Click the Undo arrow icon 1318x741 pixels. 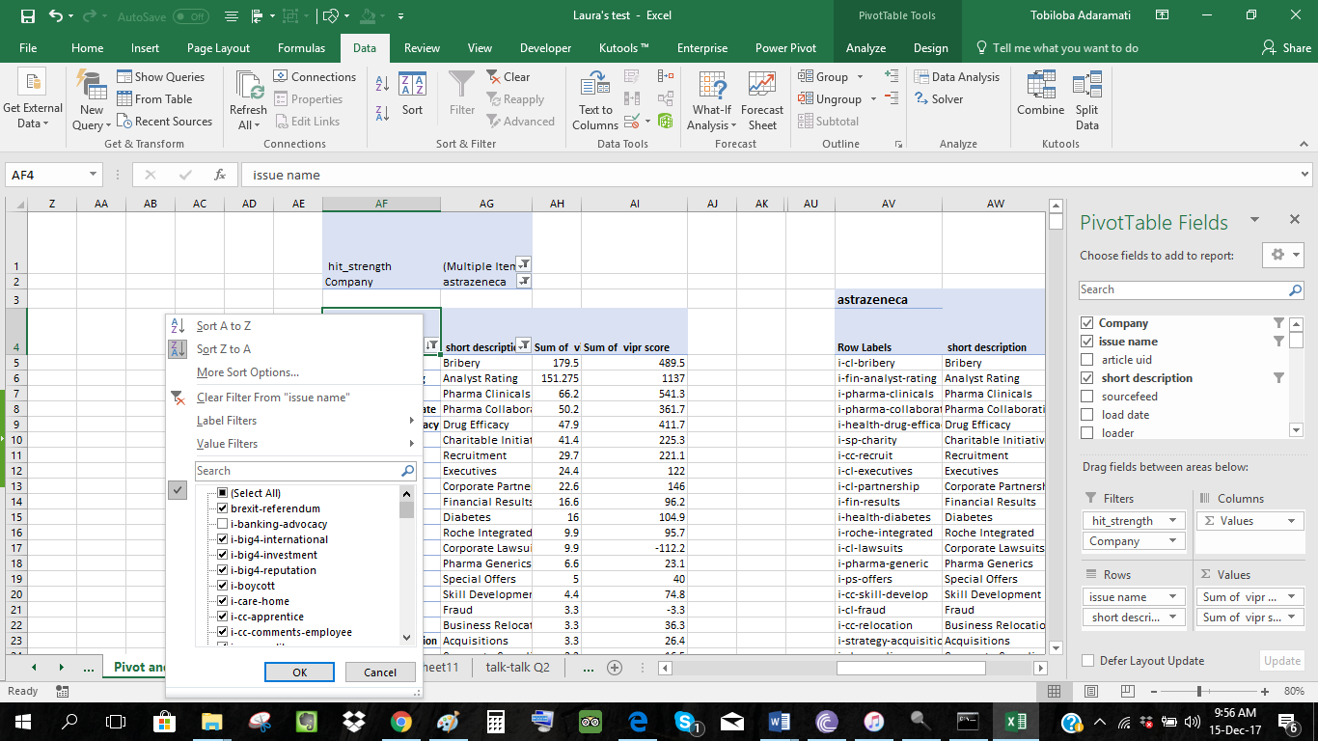click(55, 16)
